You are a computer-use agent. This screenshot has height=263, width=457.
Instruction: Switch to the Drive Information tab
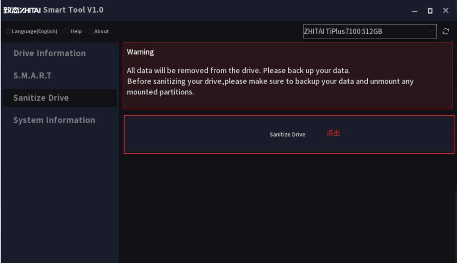pyautogui.click(x=50, y=53)
